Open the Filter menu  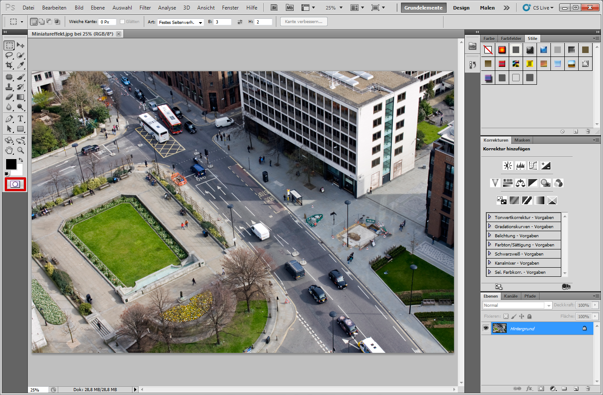click(145, 8)
